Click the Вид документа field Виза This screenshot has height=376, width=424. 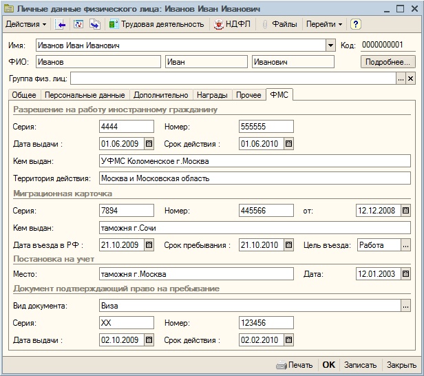coord(250,306)
